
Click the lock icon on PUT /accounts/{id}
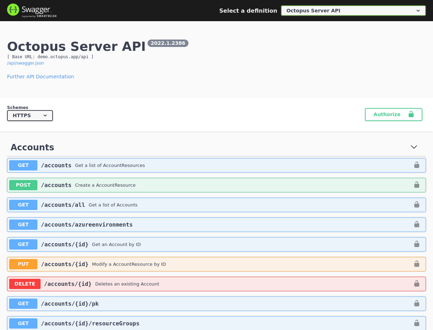(x=417, y=264)
